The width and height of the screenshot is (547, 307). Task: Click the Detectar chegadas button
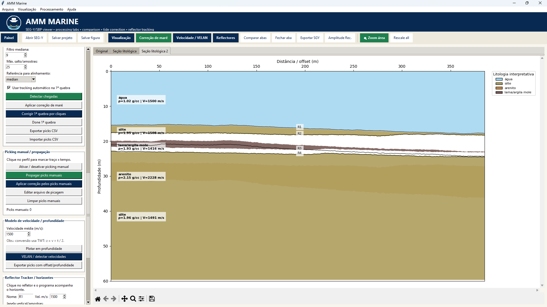coord(44,96)
